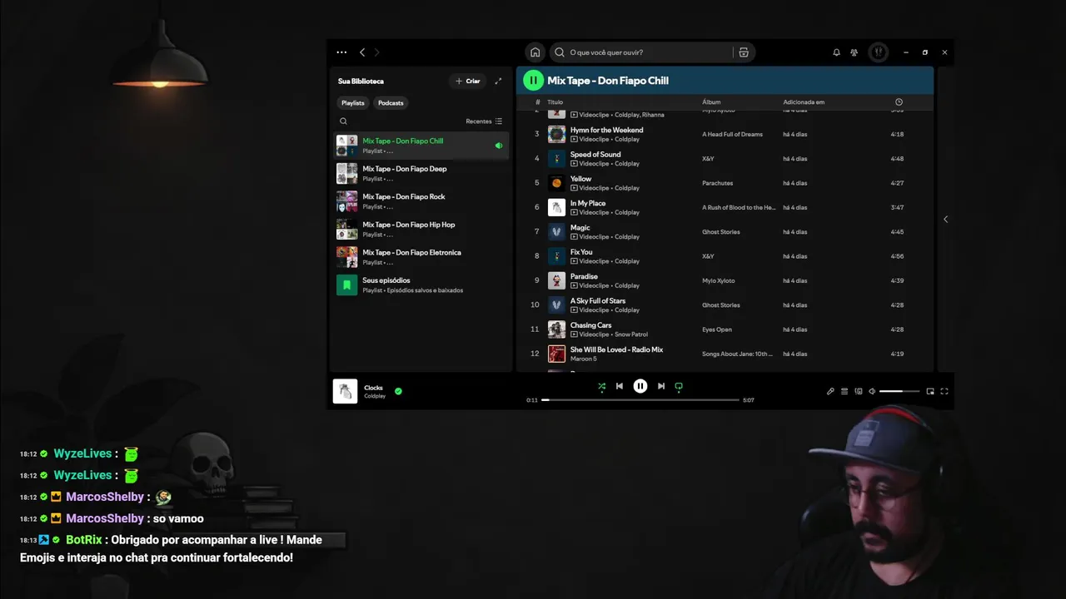
Task: Open the Clocks song title in player bar
Action: [x=373, y=388]
